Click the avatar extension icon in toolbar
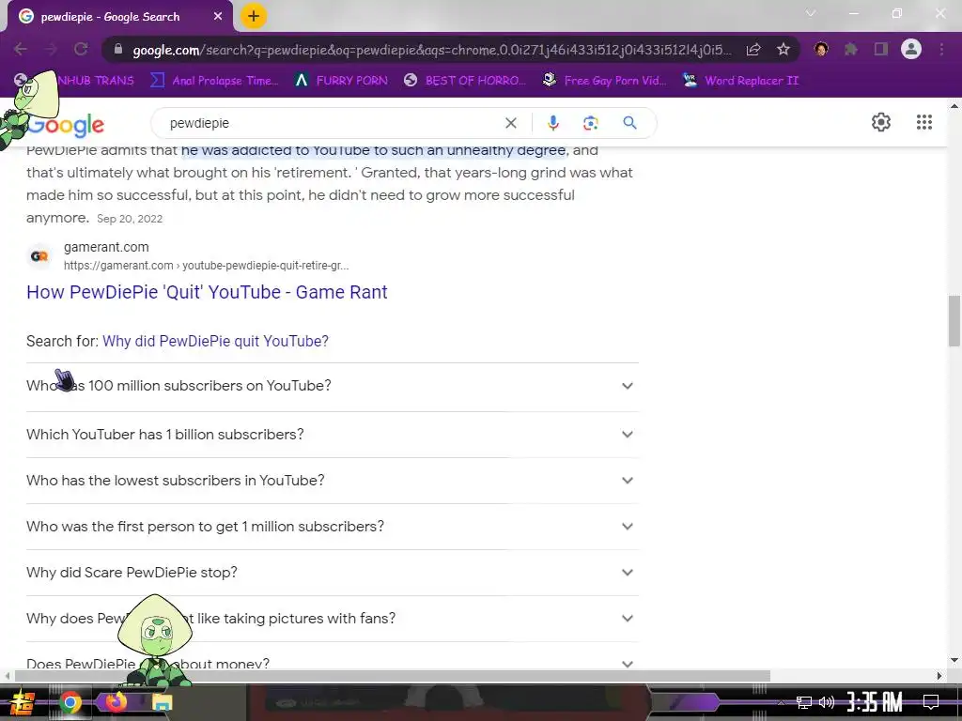Image resolution: width=962 pixels, height=721 pixels. click(821, 50)
